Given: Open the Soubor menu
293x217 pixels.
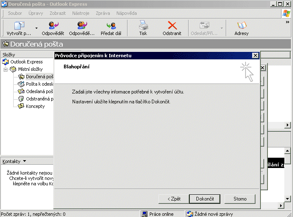Looking at the screenshot, I should [15, 13].
